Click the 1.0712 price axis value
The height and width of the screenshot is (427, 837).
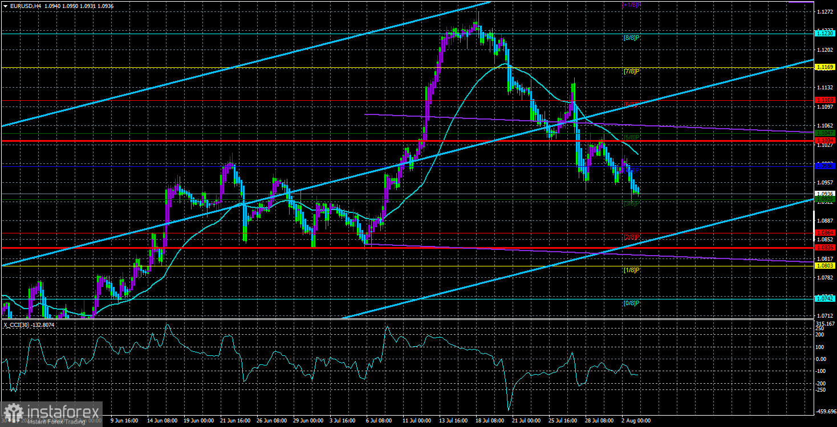point(825,315)
